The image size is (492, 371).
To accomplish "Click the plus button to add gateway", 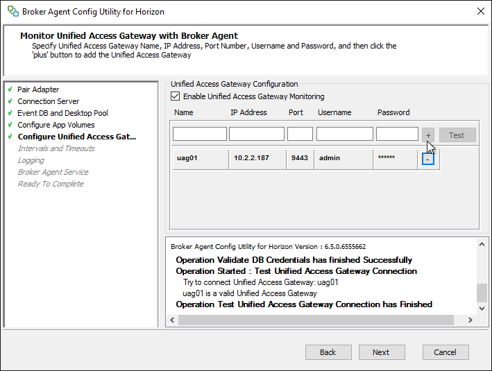I will click(x=428, y=135).
